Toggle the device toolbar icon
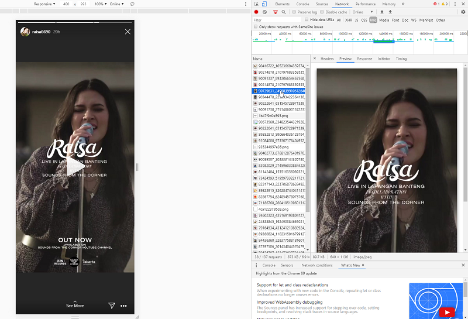This screenshot has width=468, height=319. click(264, 4)
